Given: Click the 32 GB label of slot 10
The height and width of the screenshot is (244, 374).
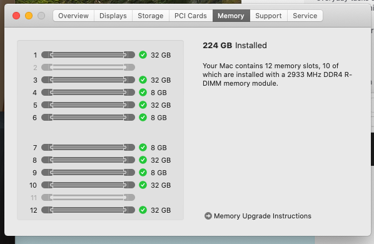Looking at the screenshot, I should coord(161,185).
